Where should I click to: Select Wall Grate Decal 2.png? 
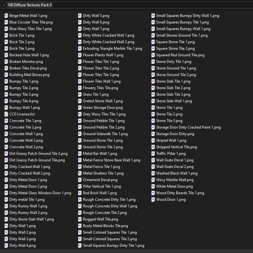coord(175,167)
